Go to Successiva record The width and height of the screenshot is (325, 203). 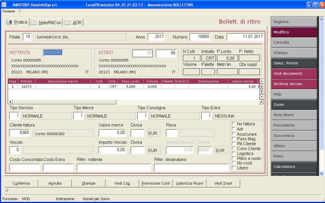pyautogui.click(x=294, y=136)
